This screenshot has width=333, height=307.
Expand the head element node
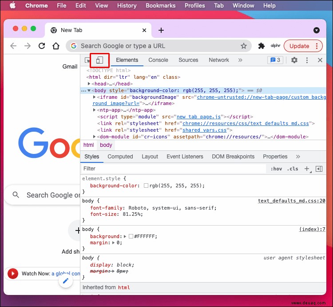click(x=89, y=84)
